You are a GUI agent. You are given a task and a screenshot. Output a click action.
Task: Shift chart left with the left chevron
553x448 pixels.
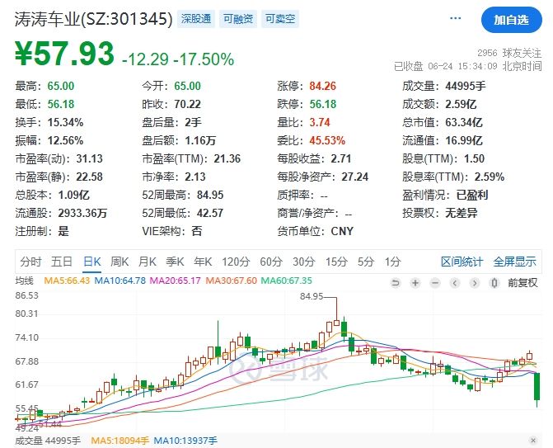(455, 283)
